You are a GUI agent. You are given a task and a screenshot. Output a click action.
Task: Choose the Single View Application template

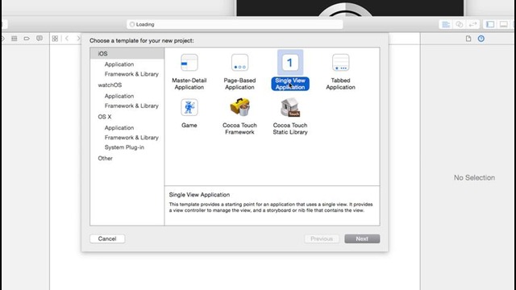click(290, 70)
